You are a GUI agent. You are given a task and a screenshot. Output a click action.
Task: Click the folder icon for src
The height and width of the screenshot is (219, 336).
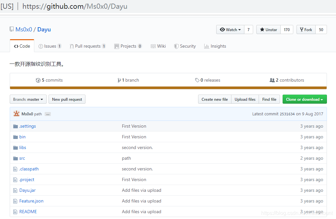pyautogui.click(x=16, y=158)
